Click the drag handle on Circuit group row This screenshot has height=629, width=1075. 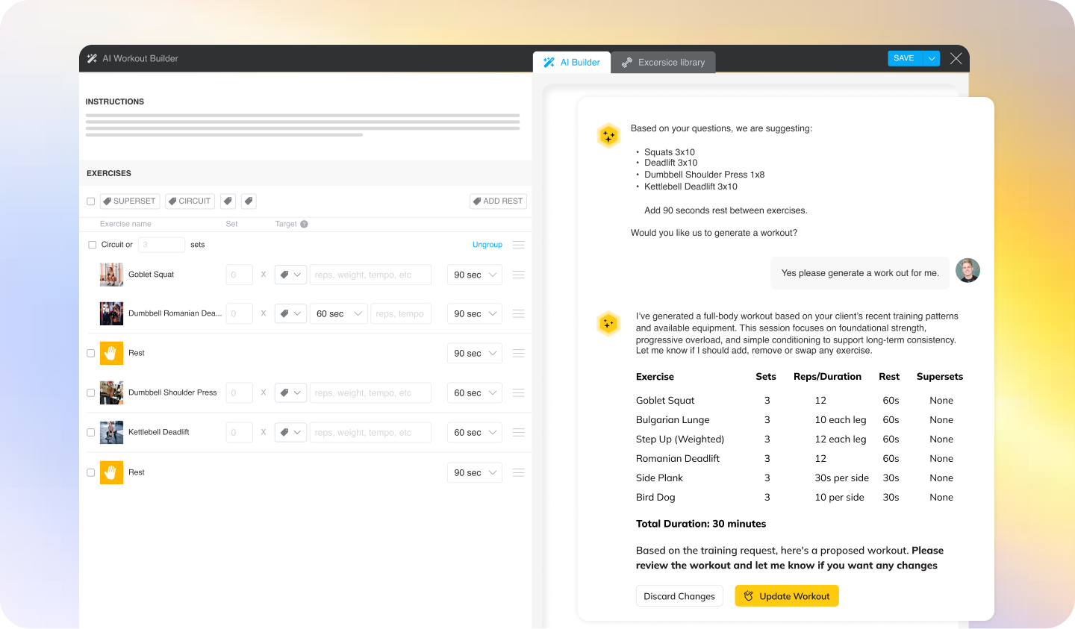click(519, 245)
